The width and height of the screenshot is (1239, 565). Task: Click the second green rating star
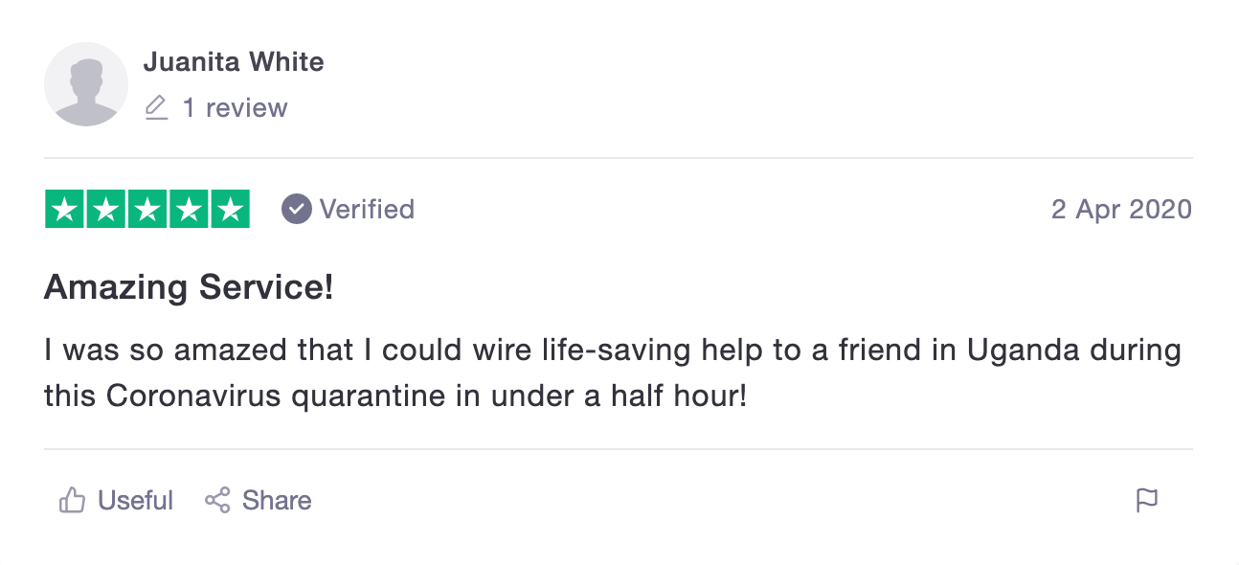(x=106, y=210)
